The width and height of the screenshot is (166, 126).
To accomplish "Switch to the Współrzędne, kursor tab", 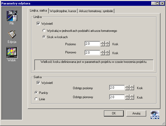I will 63,11.
